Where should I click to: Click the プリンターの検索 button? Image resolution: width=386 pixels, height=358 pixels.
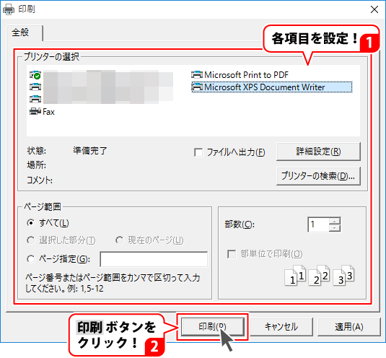click(x=319, y=176)
